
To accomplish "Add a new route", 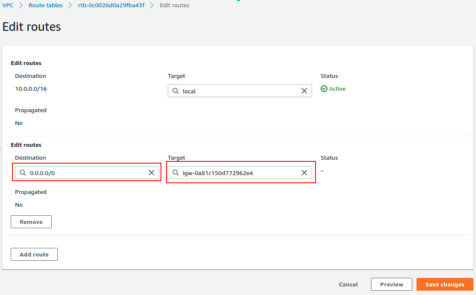I will pos(34,254).
